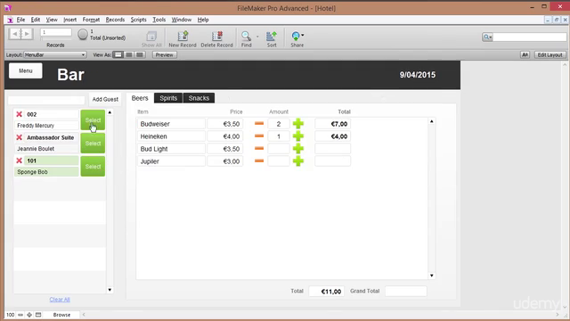Image resolution: width=570 pixels, height=321 pixels.
Task: Select guest Jeannie Boulet Ambassador Suite
Action: [93, 144]
